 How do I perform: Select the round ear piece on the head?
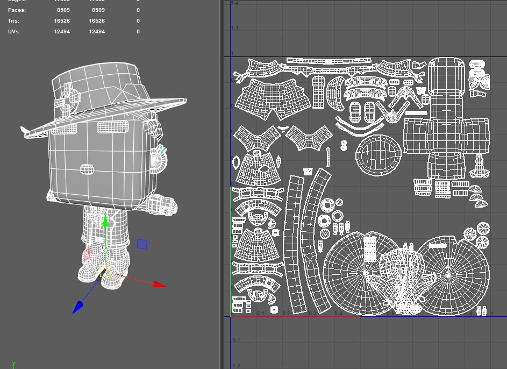159,160
